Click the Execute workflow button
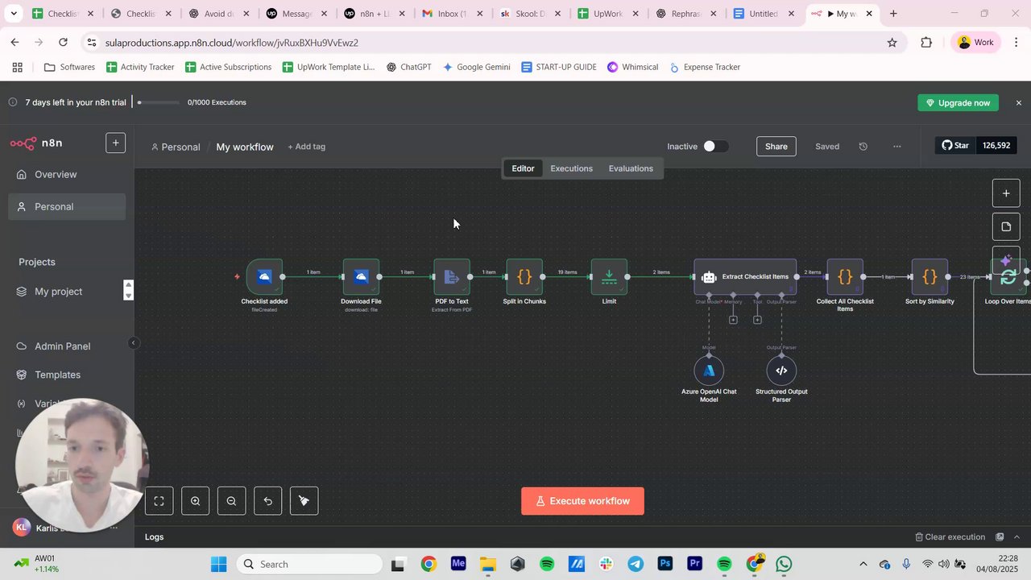The height and width of the screenshot is (580, 1031). click(582, 501)
